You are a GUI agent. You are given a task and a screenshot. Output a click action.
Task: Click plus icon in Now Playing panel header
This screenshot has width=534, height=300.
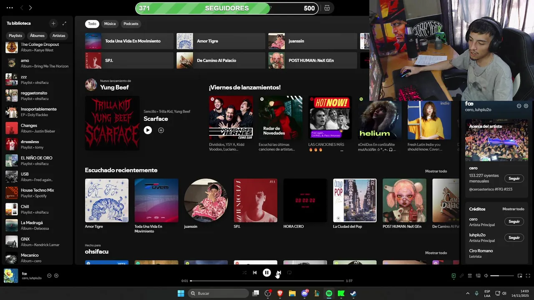pos(526,106)
